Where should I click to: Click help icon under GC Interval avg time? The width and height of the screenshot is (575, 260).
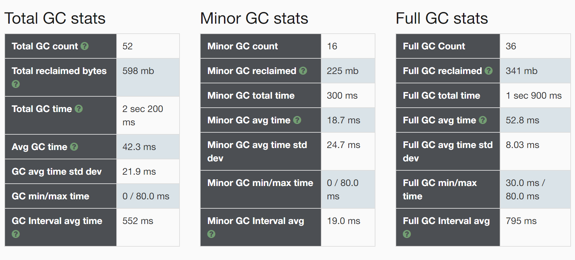click(16, 234)
